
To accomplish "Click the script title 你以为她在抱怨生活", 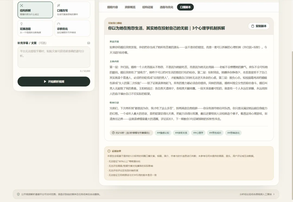I will click(x=167, y=28).
